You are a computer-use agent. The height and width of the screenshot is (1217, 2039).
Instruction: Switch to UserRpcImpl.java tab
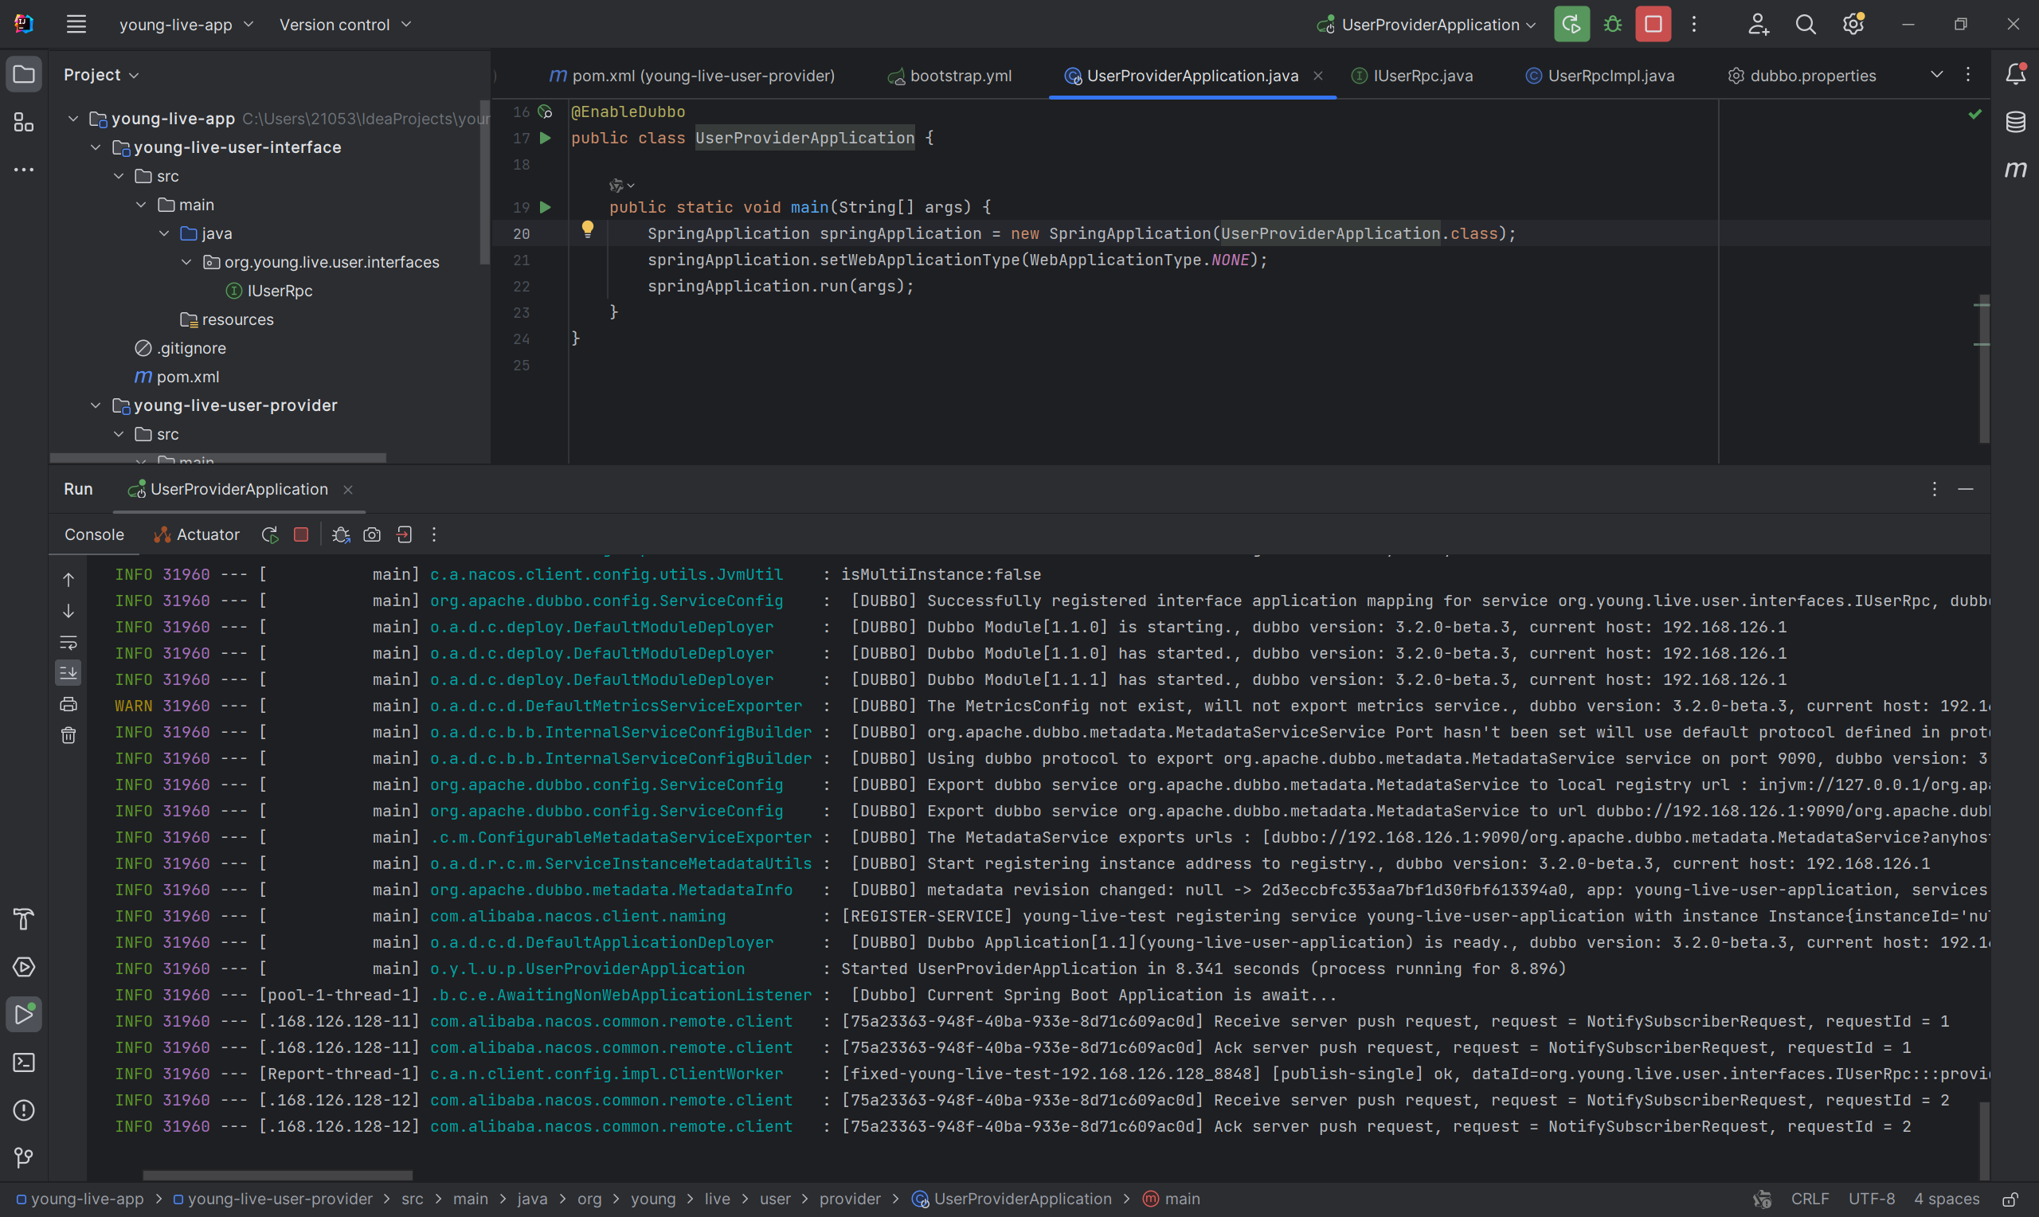[1599, 76]
